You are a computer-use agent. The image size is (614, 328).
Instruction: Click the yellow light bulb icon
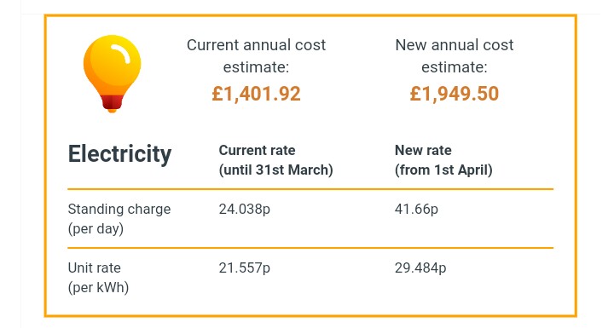112,73
